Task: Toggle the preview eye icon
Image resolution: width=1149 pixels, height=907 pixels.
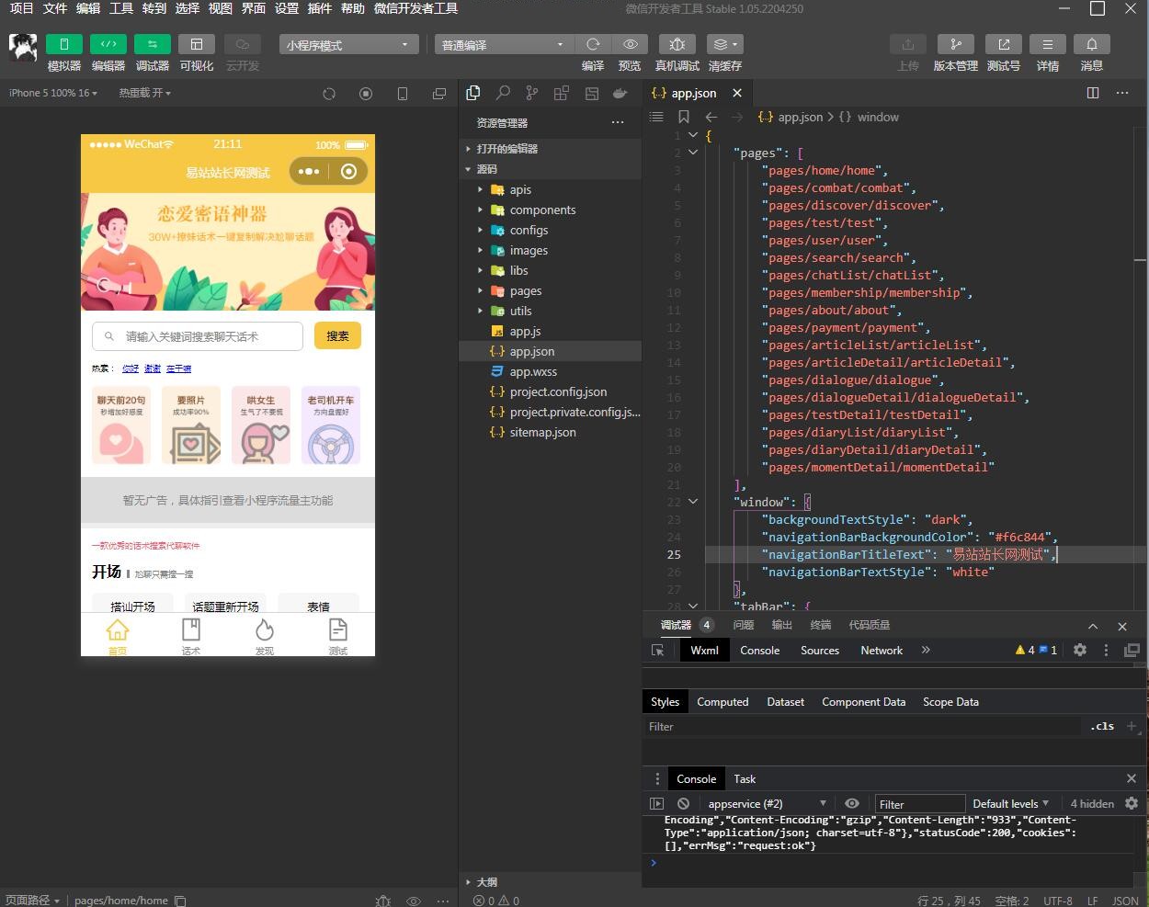Action: (630, 44)
